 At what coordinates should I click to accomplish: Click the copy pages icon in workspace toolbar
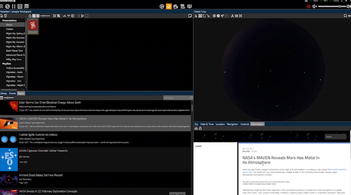58,16
